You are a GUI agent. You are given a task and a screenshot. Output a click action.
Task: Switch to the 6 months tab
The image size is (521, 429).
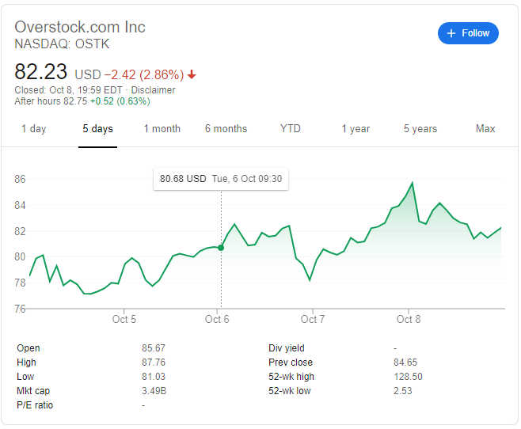tap(226, 129)
